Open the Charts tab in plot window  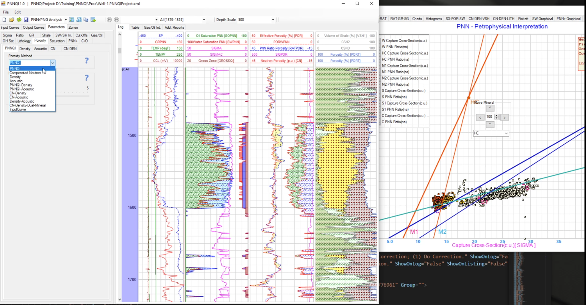[417, 19]
